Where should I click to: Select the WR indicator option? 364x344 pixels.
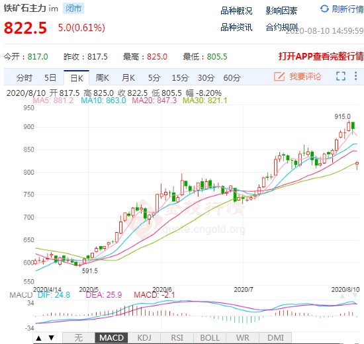[x=242, y=338]
